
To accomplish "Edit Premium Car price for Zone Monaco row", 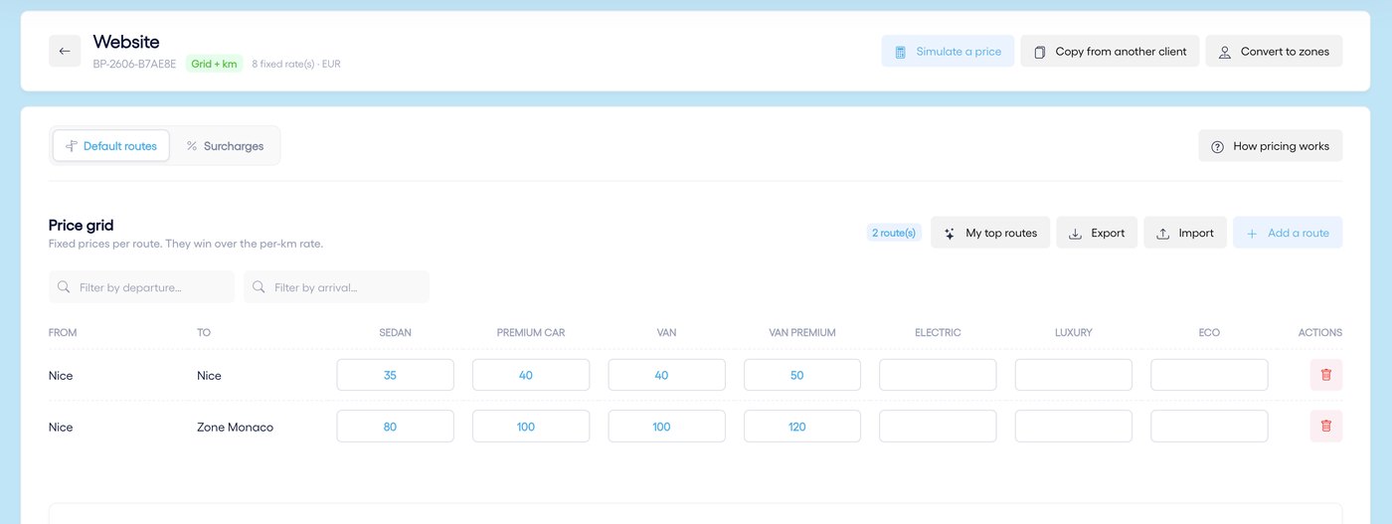I will coord(531,427).
